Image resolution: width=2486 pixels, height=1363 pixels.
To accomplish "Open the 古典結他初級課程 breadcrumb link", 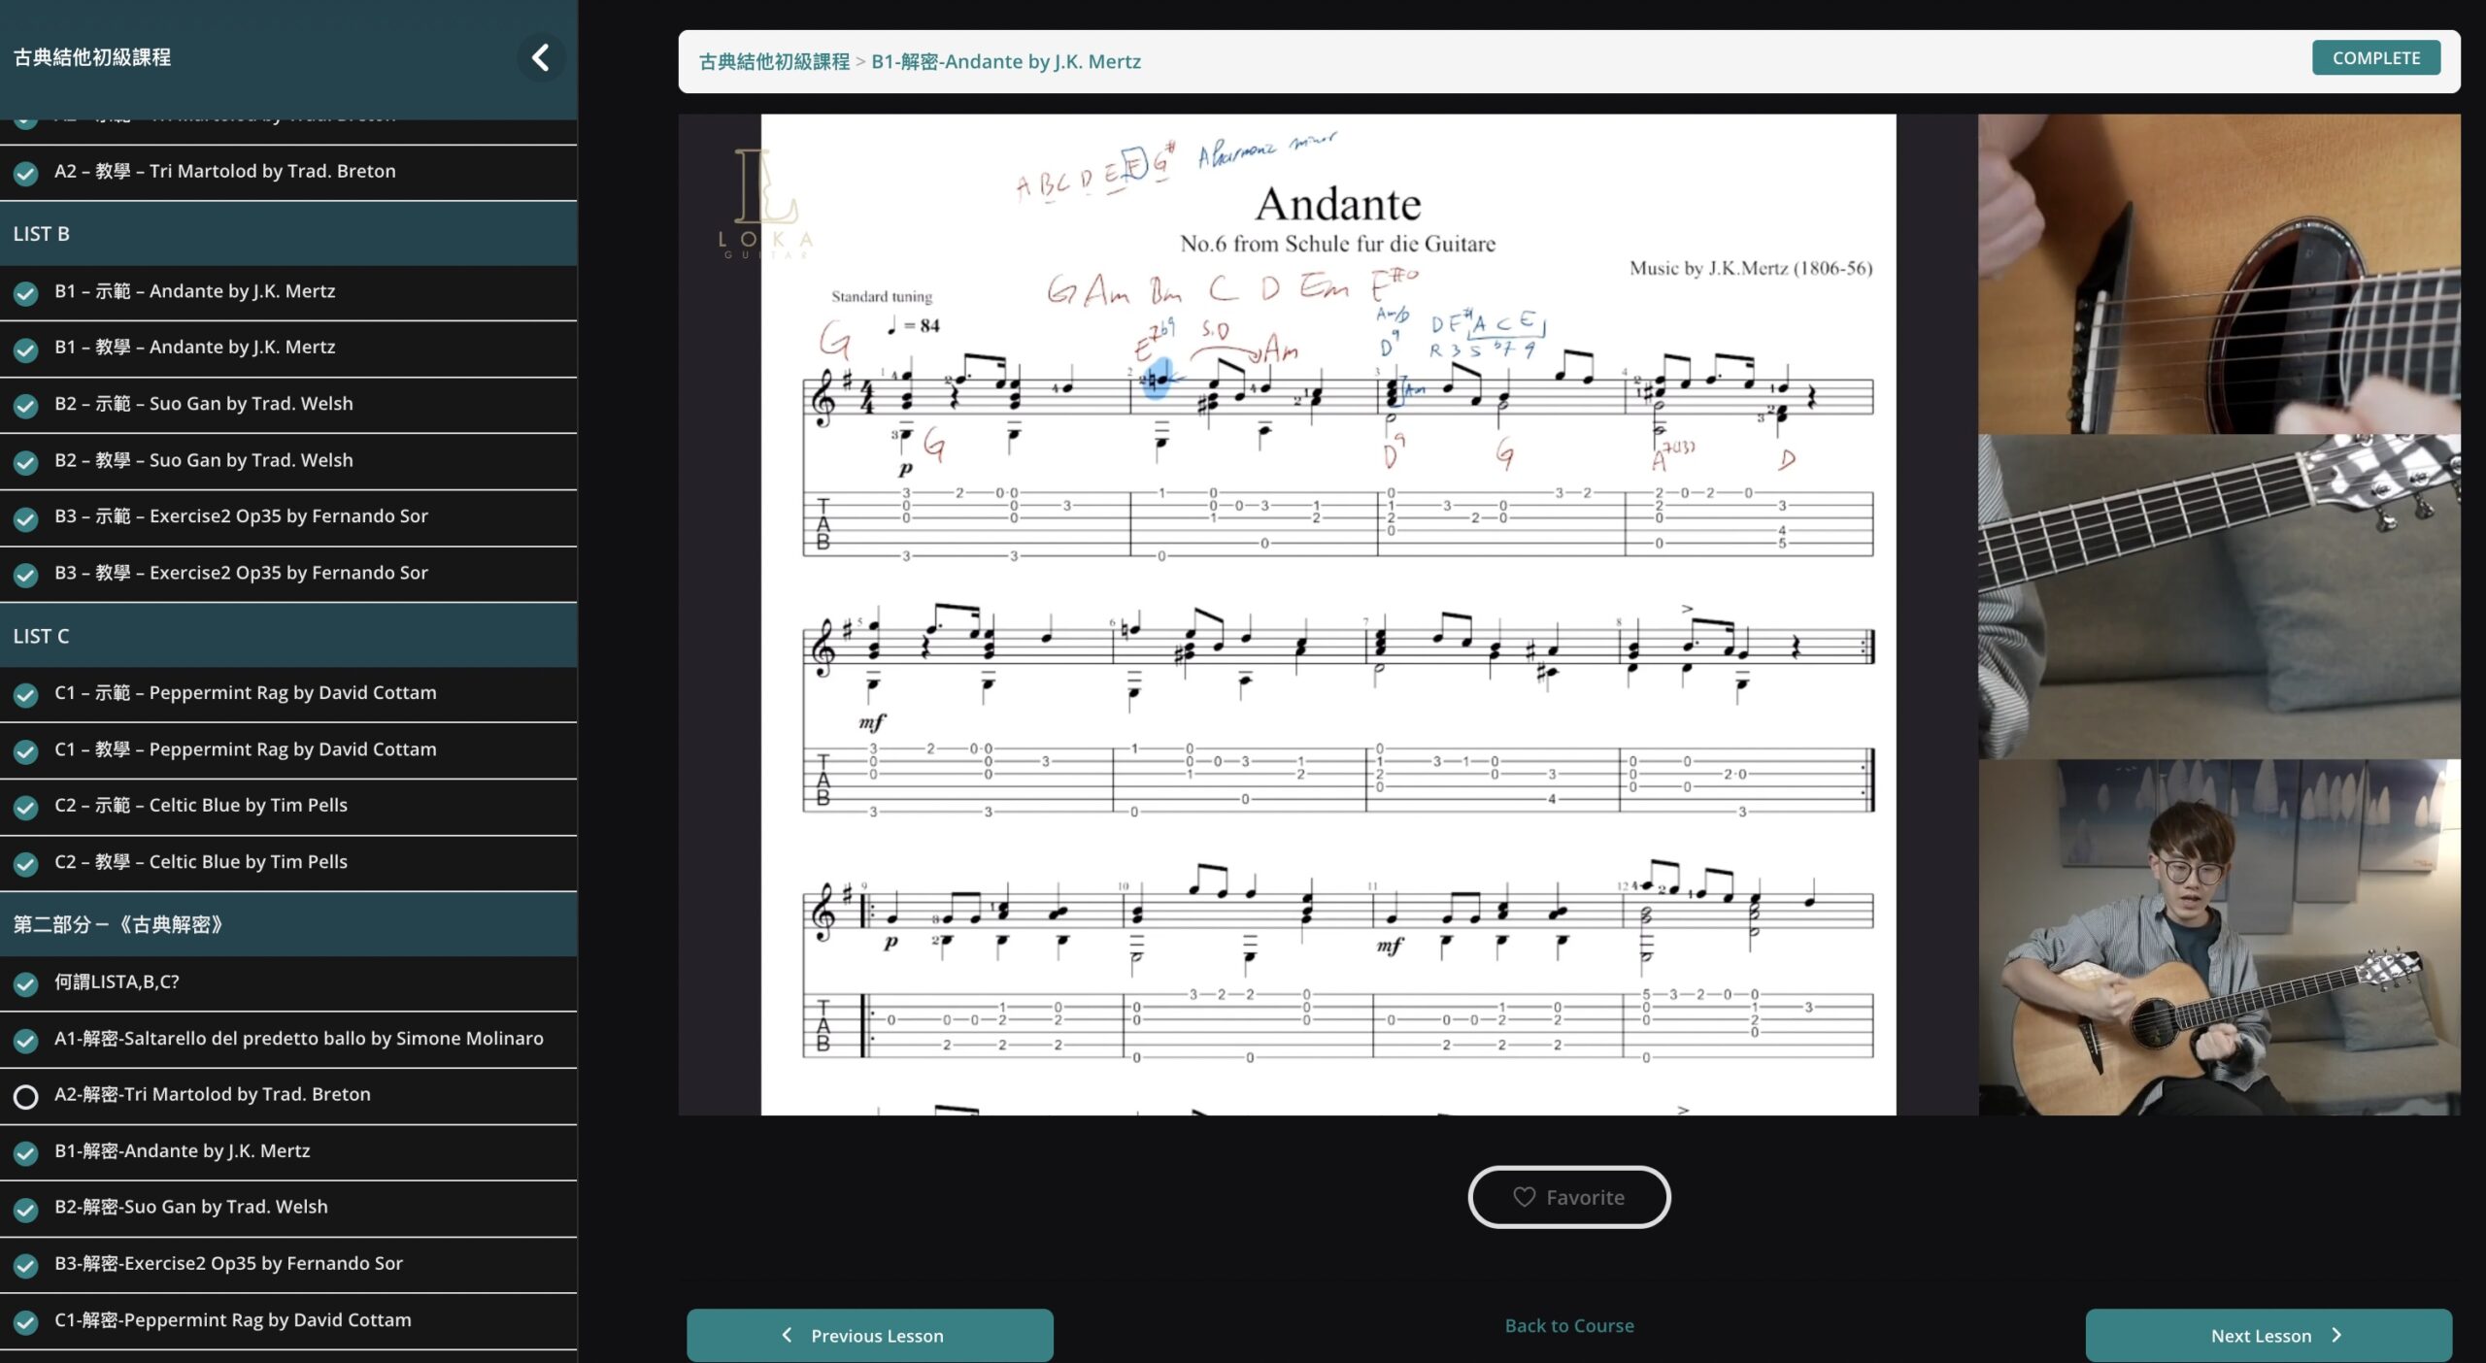I will point(774,61).
